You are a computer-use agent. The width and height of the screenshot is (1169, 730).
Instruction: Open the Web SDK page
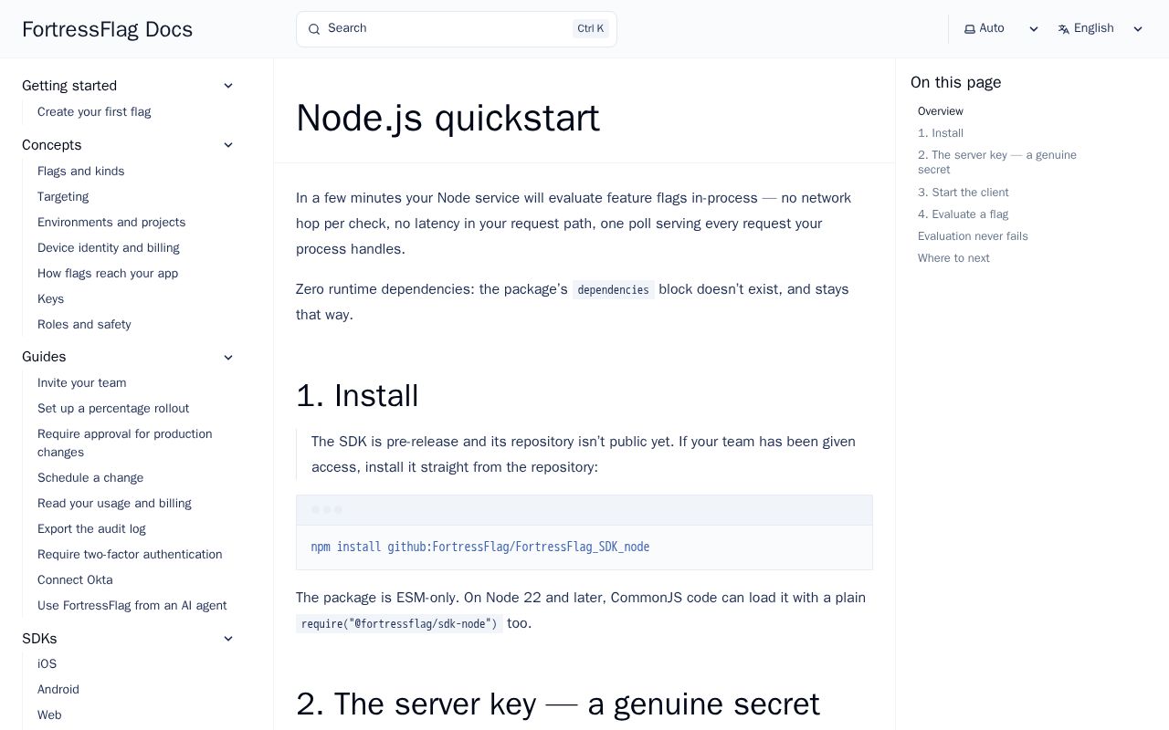(49, 715)
